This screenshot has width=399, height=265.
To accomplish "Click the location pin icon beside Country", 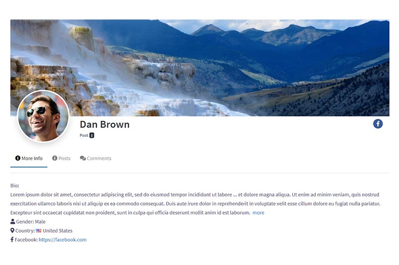I will tap(12, 231).
